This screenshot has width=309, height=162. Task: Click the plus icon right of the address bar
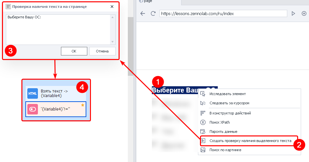point(304,13)
